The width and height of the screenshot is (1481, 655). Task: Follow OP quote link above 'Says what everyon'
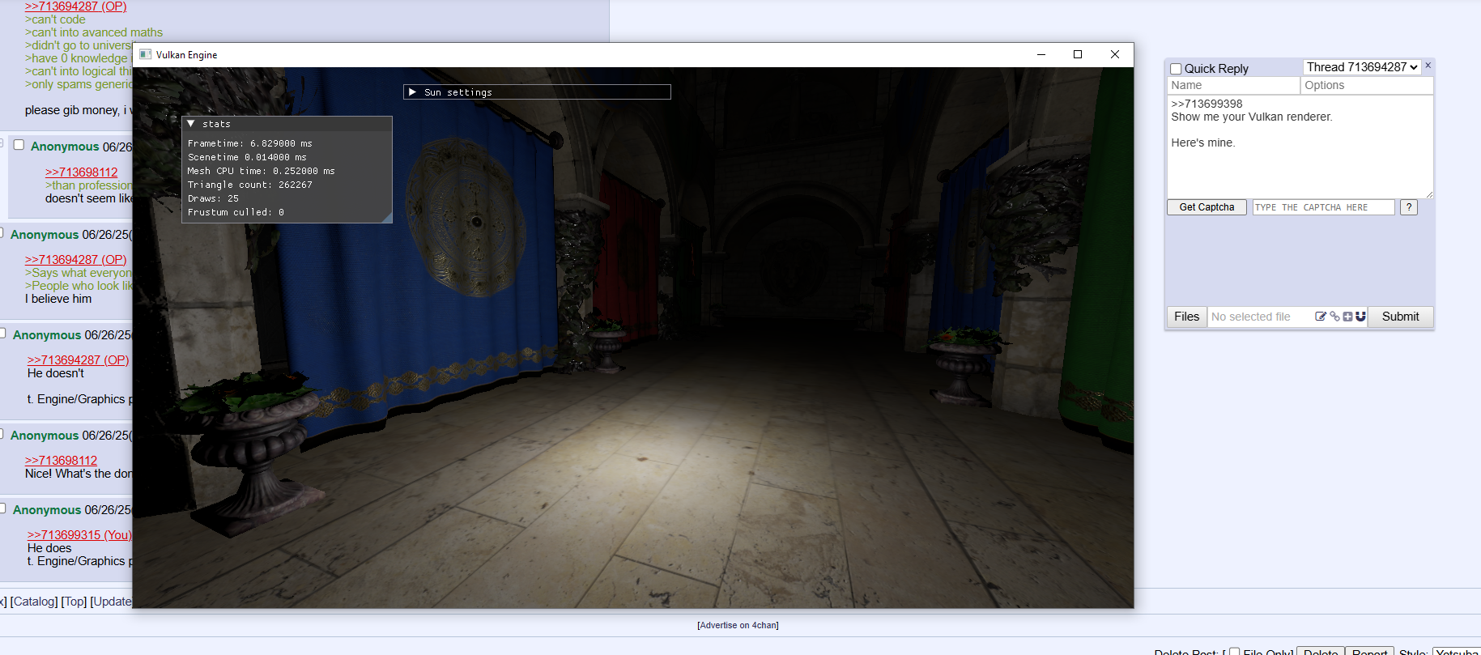pos(75,260)
